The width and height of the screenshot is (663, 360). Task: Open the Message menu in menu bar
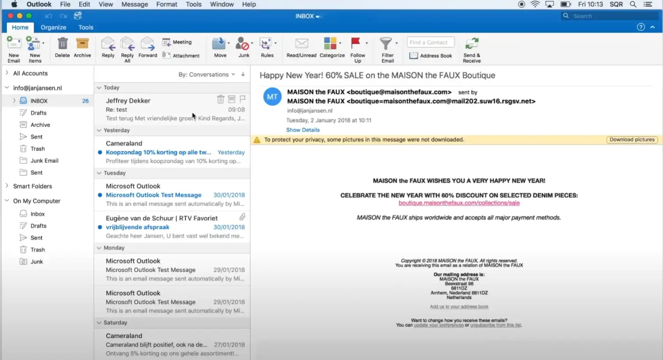pyautogui.click(x=134, y=4)
